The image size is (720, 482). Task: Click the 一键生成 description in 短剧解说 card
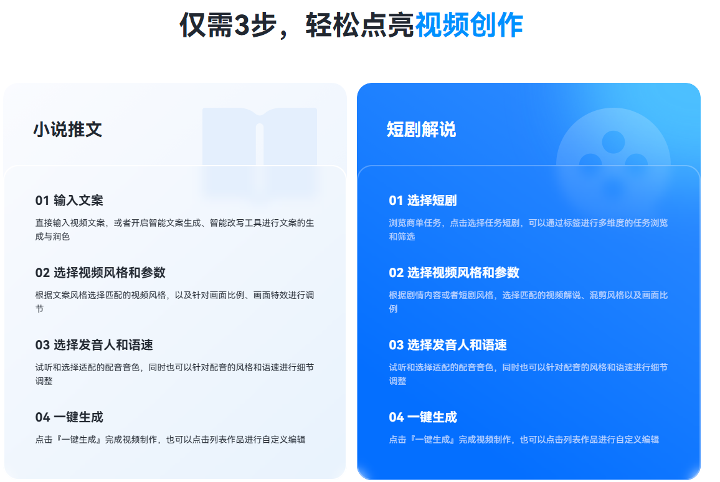tap(524, 440)
